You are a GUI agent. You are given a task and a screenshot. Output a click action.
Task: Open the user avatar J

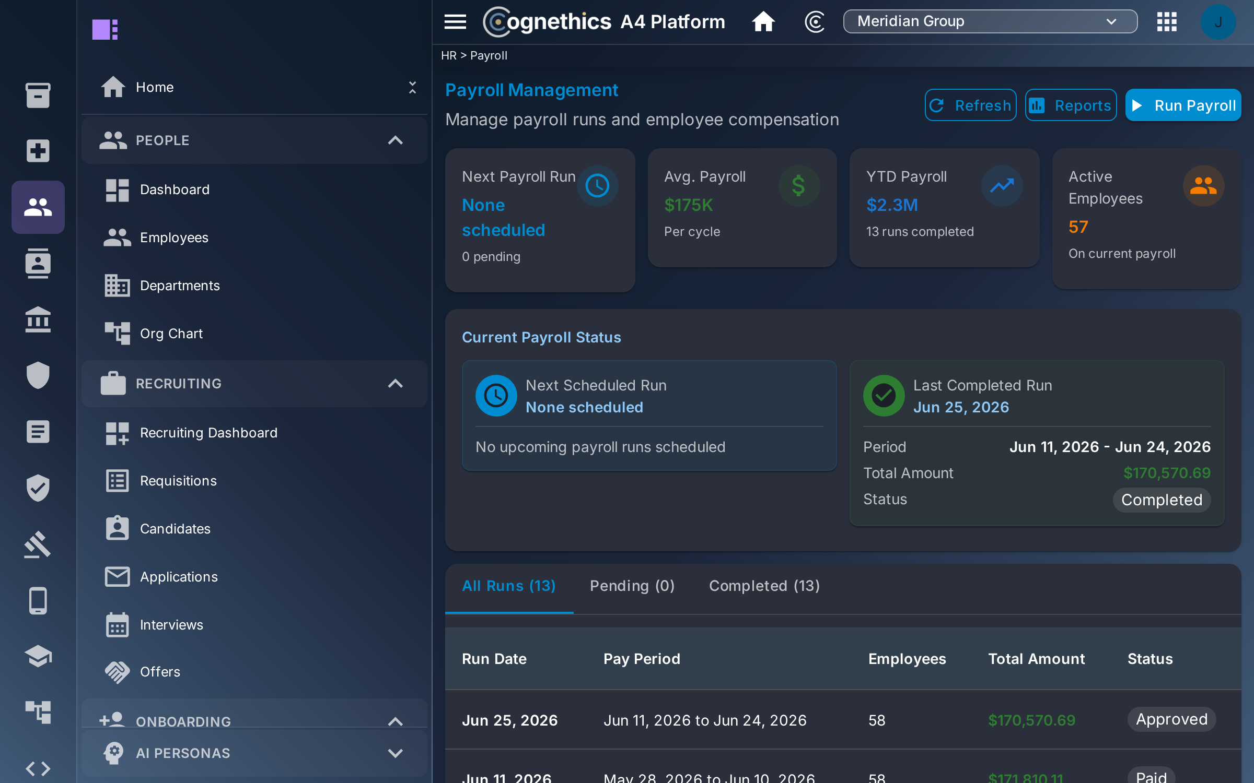click(x=1218, y=22)
